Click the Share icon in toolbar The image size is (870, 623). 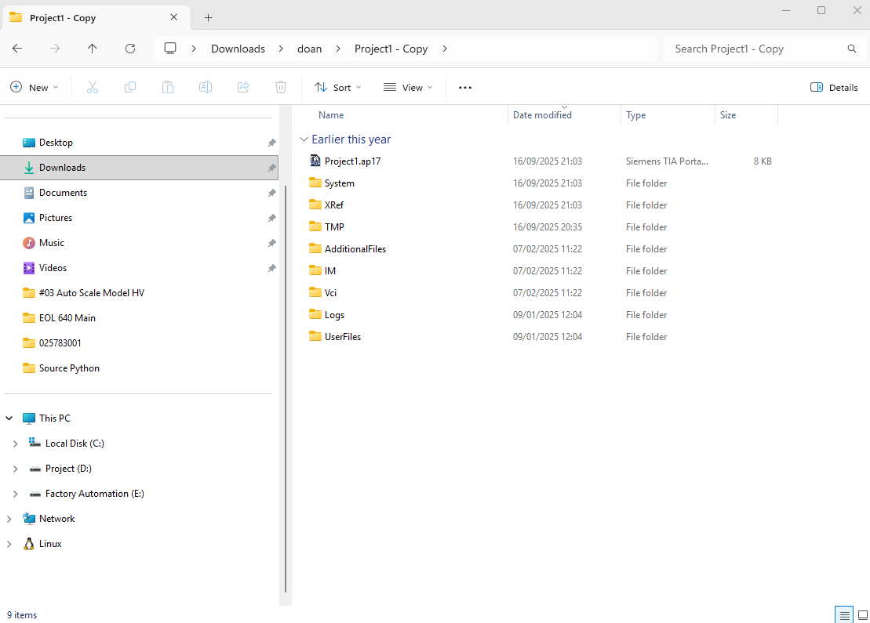pyautogui.click(x=243, y=87)
